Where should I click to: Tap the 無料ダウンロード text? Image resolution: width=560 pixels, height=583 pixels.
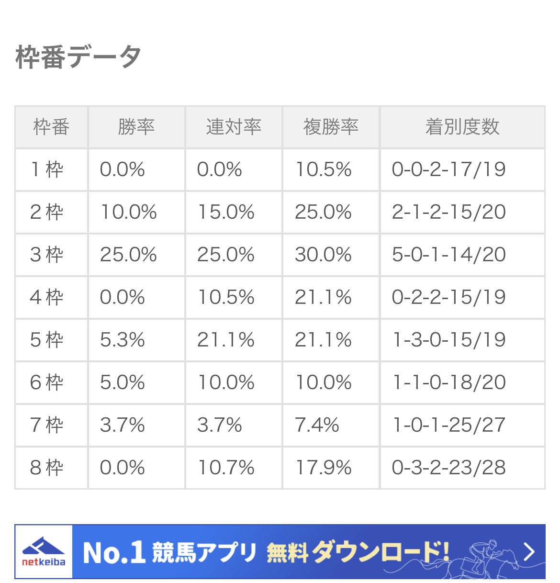click(x=358, y=552)
